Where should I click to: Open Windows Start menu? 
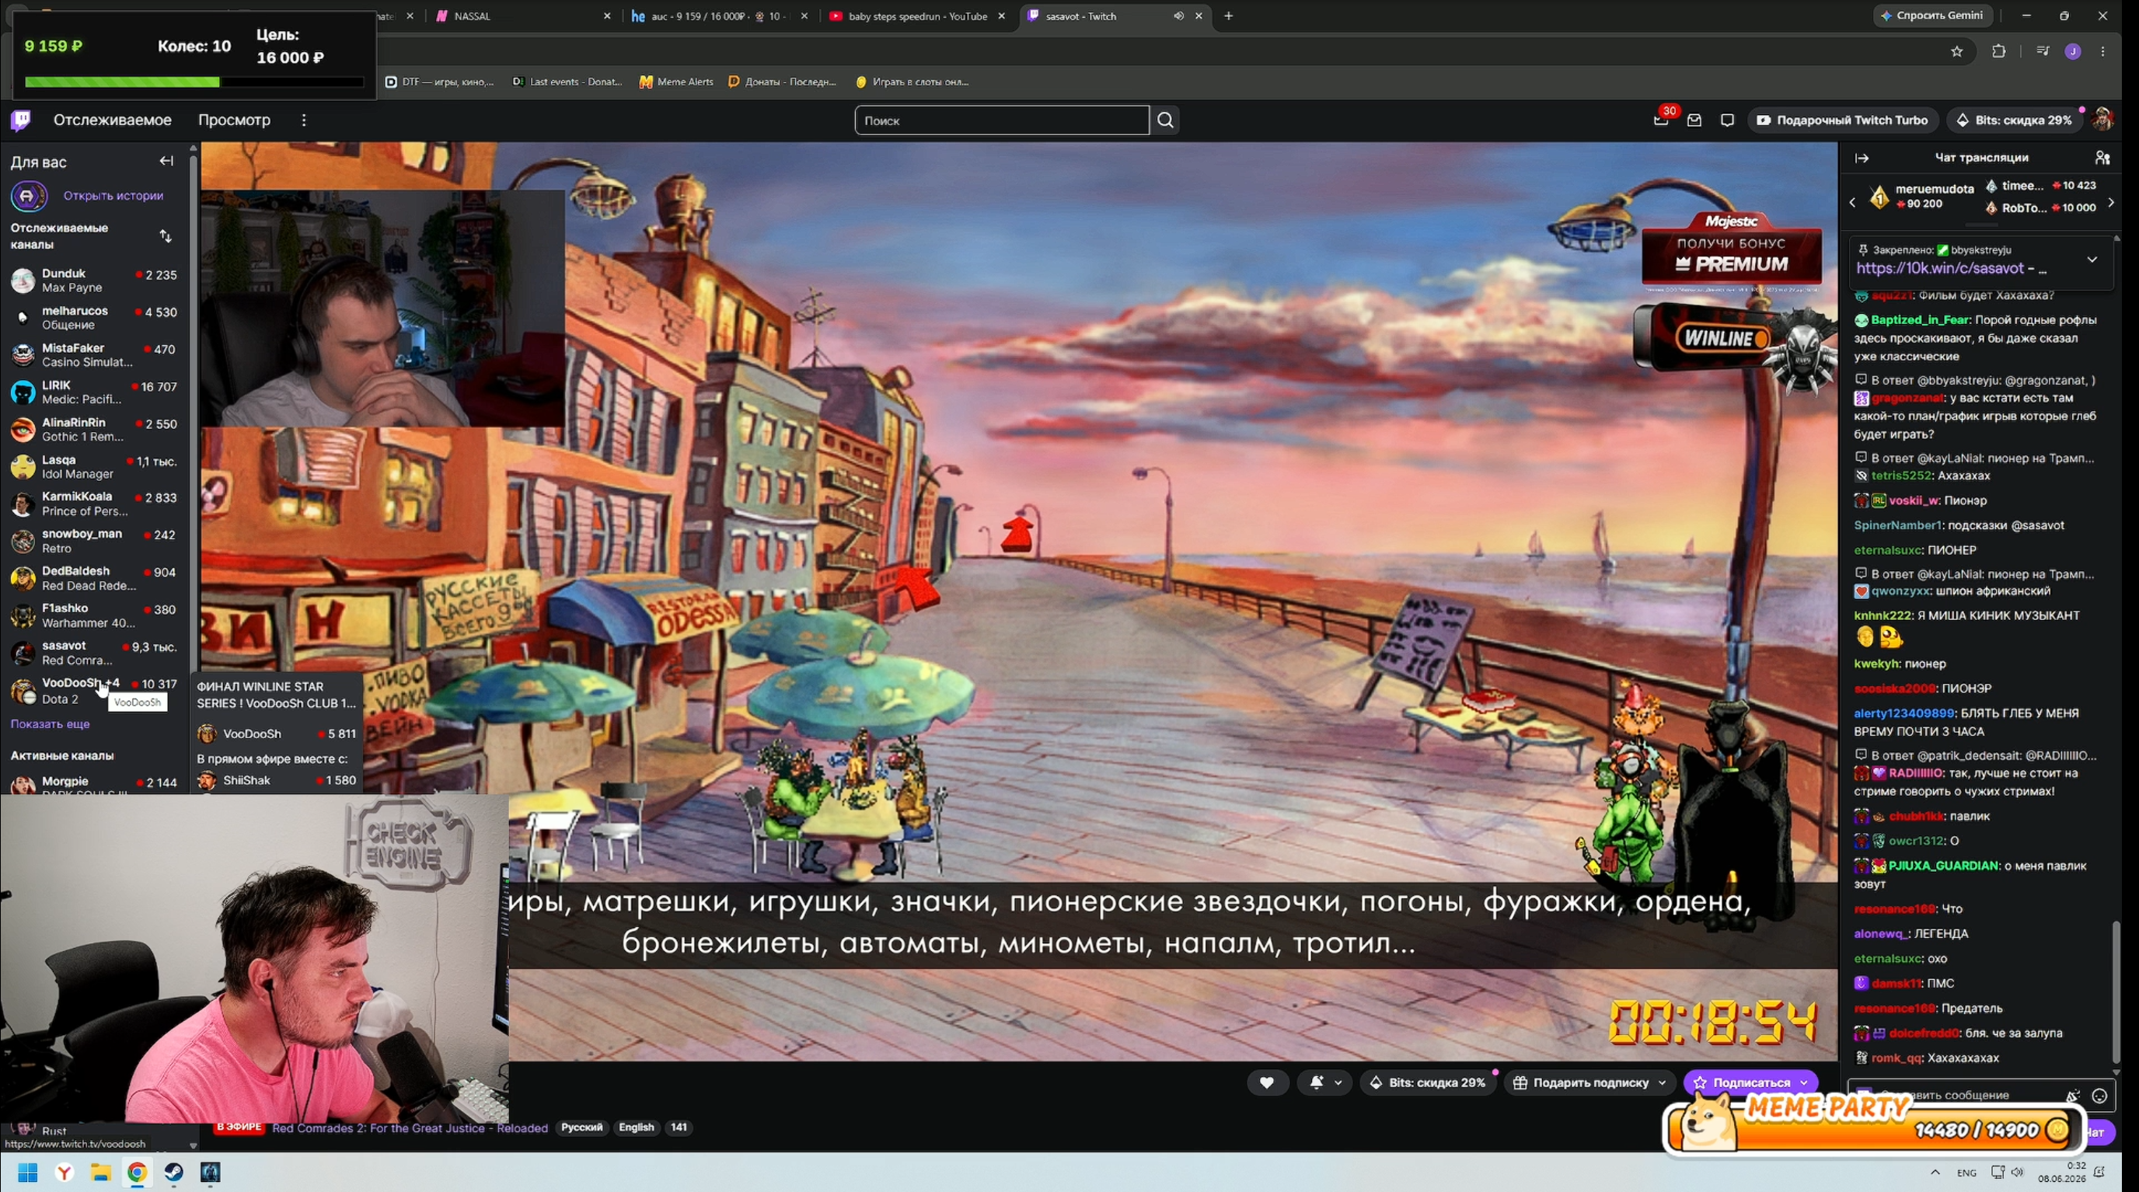[x=27, y=1172]
